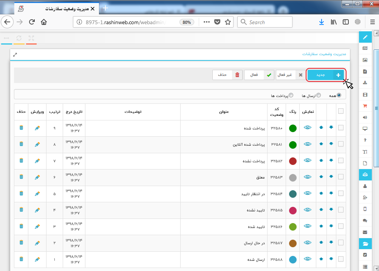
Task: Delete row پرداخت شده آنلاین with trash icon
Action: [x=21, y=144]
